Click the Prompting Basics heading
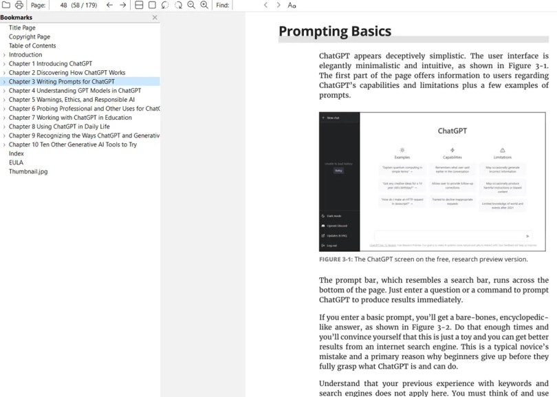Viewport: 557px width, 397px height. click(335, 31)
